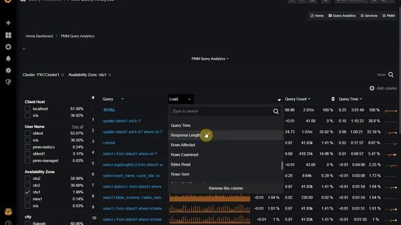Uncheck the rdu1 Availability Zone checkbox

28,192
